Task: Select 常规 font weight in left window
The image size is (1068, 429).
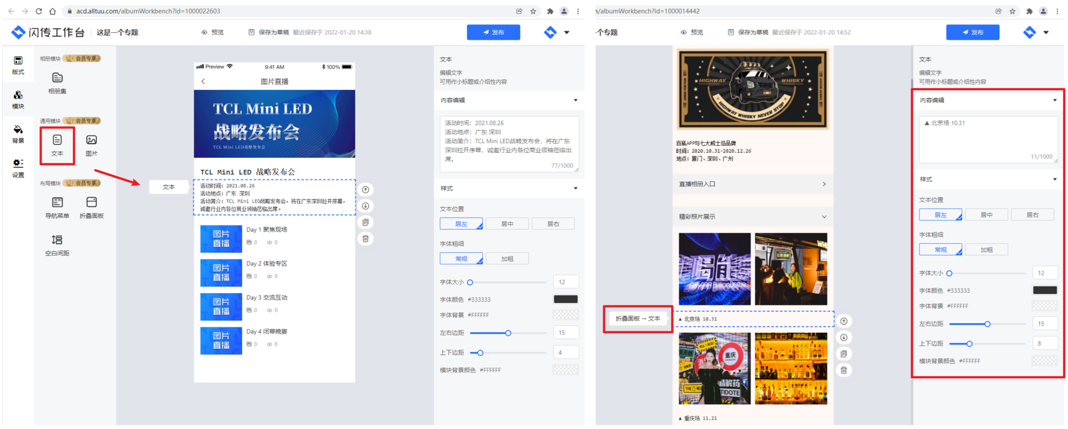Action: [x=461, y=259]
